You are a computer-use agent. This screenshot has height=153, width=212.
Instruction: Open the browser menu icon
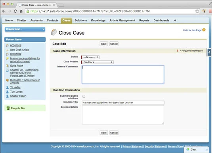[x=210, y=11]
